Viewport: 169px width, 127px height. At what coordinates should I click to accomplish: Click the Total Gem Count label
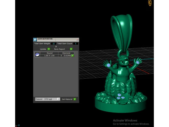pyautogui.click(x=65, y=44)
